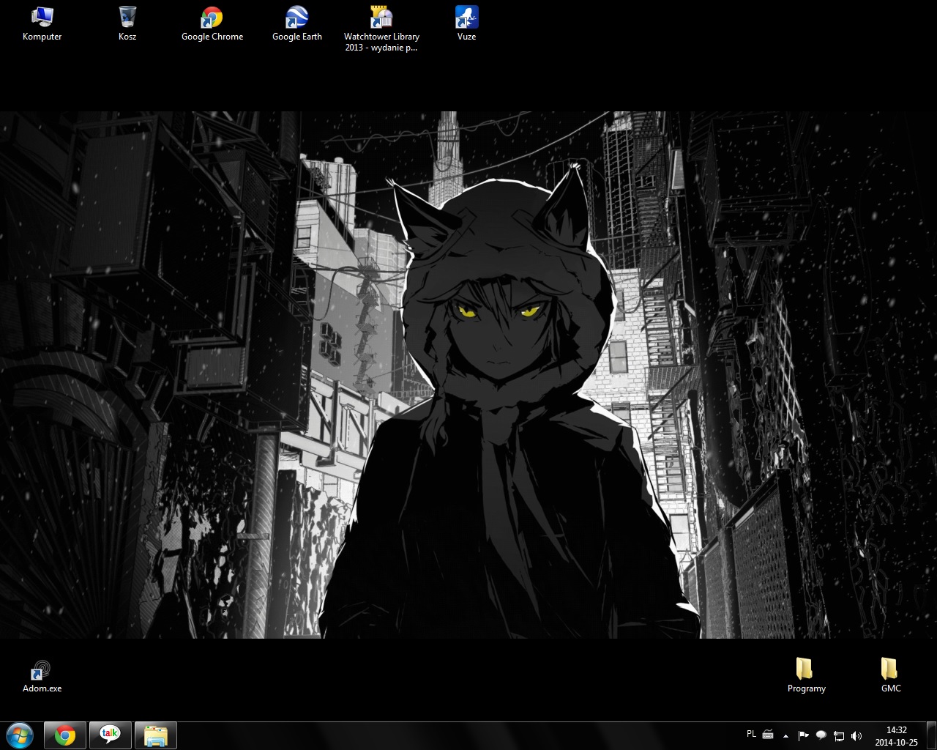Click the network connection tray icon
Viewport: 937px width, 750px height.
point(839,735)
